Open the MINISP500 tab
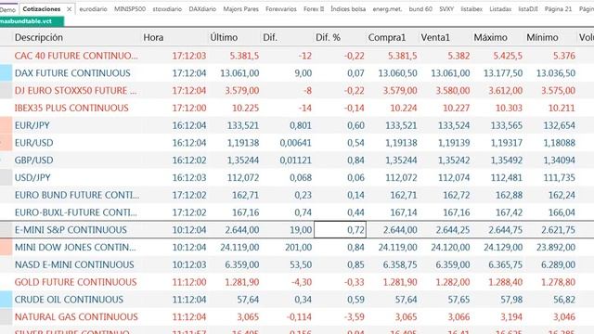The height and width of the screenshot is (334, 594). [x=130, y=8]
